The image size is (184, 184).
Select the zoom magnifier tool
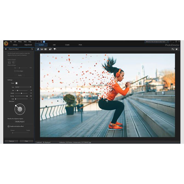pyautogui.click(x=173, y=49)
